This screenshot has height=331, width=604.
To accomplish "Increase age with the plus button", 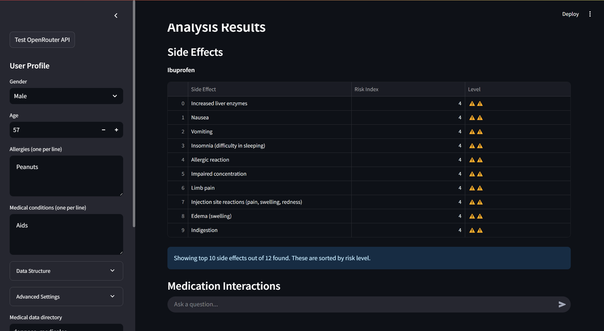I will coord(116,130).
